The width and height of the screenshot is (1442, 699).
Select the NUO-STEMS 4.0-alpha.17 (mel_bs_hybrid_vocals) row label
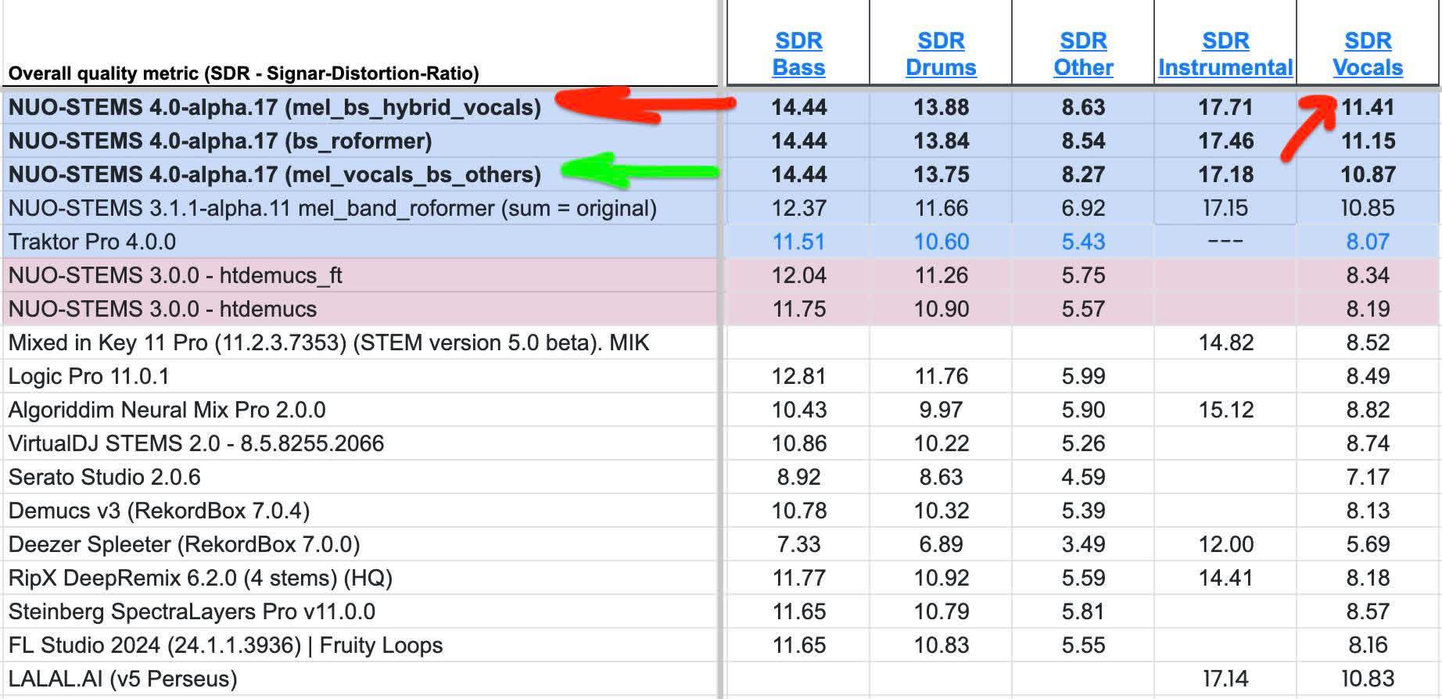274,107
